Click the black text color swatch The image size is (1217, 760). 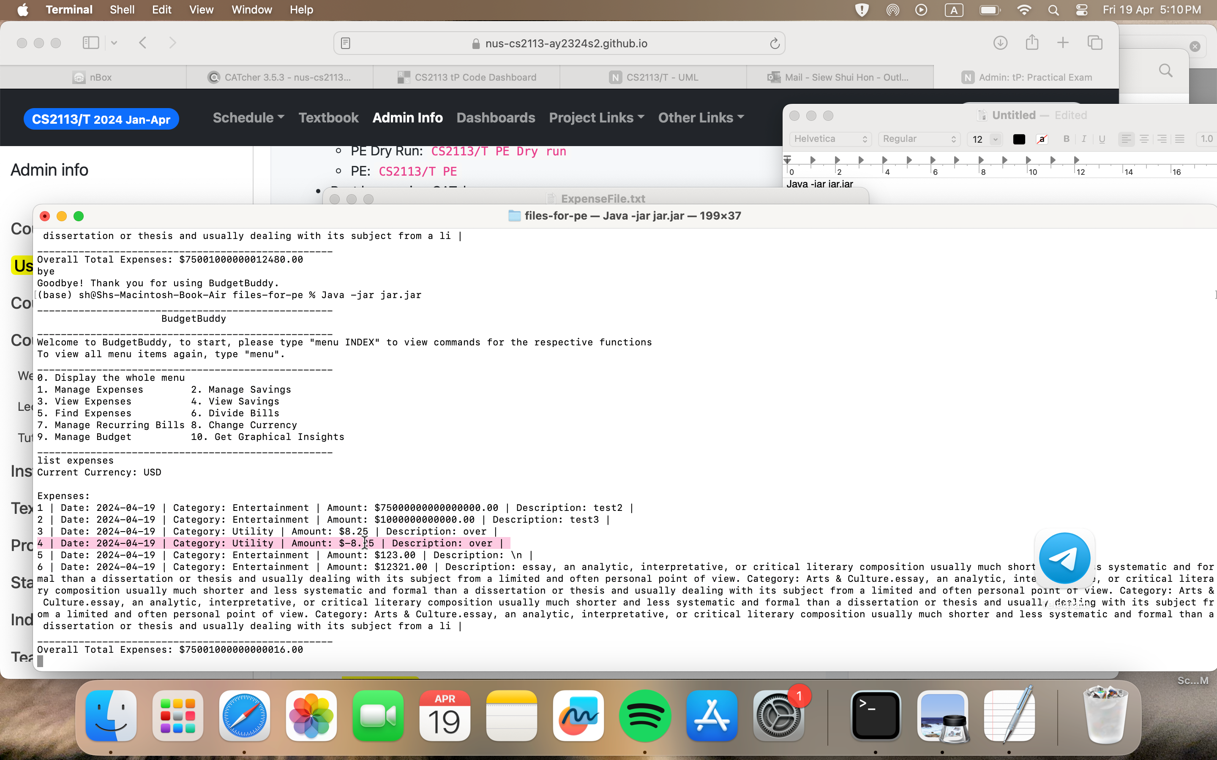point(1019,139)
